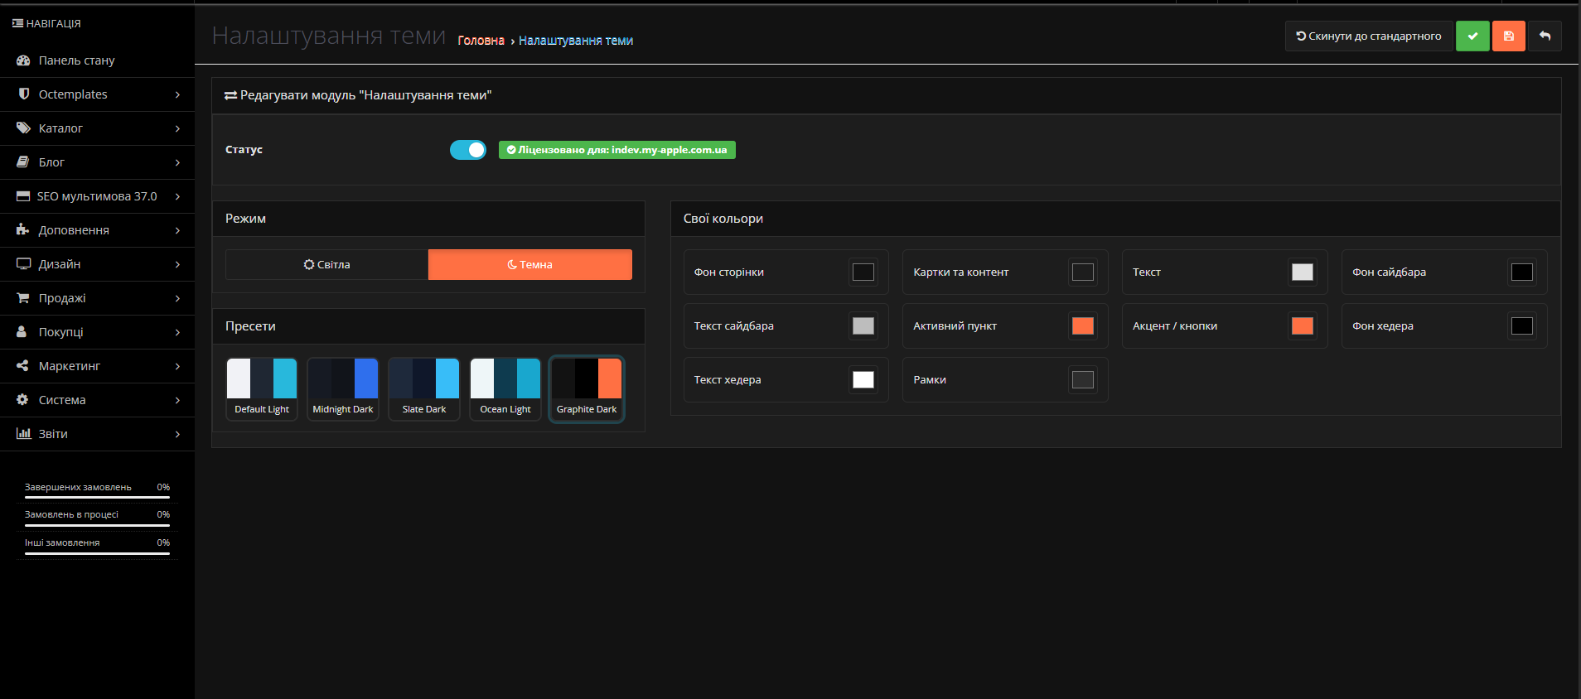This screenshot has width=1581, height=699.
Task: Select the Graphite Dark preset
Action: [587, 389]
